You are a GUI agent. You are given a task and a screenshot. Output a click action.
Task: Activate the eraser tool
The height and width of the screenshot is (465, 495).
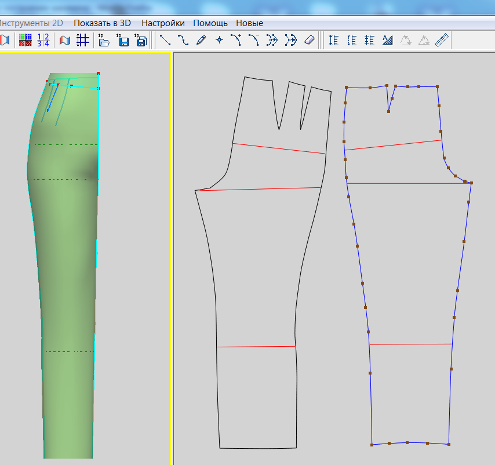308,41
